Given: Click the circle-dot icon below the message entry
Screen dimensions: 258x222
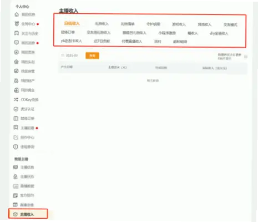Looking at the screenshot, I should pyautogui.click(x=16, y=52).
